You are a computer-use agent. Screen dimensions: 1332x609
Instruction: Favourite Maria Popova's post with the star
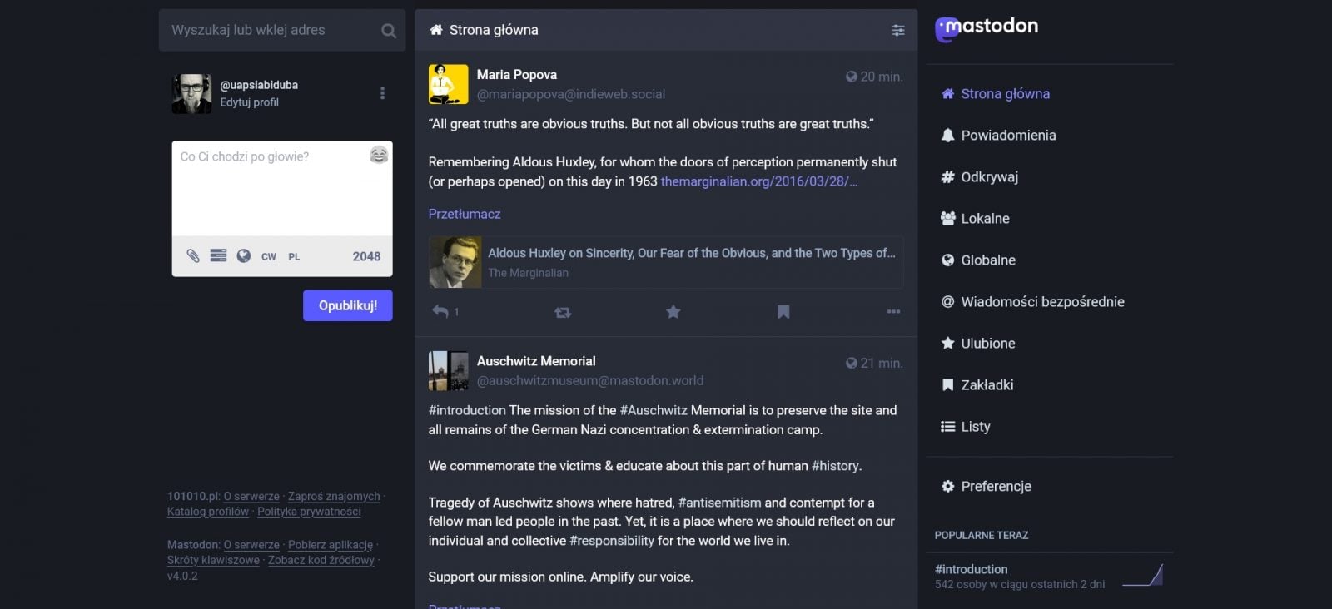(x=673, y=311)
